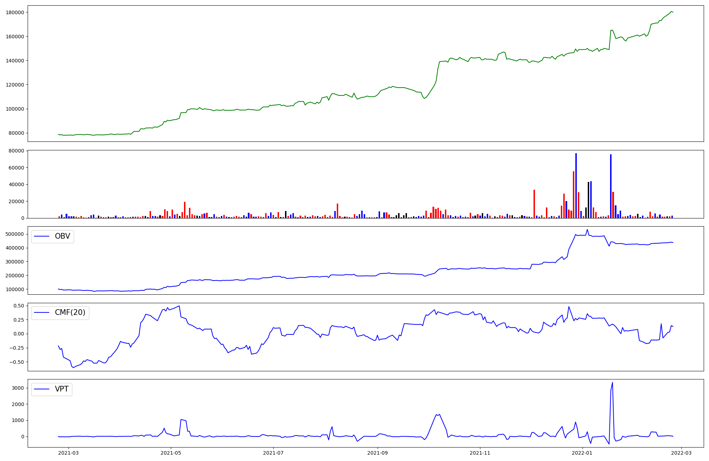This screenshot has height=461, width=709.
Task: Click the 2021-03 x-axis date label
Action: coord(68,453)
